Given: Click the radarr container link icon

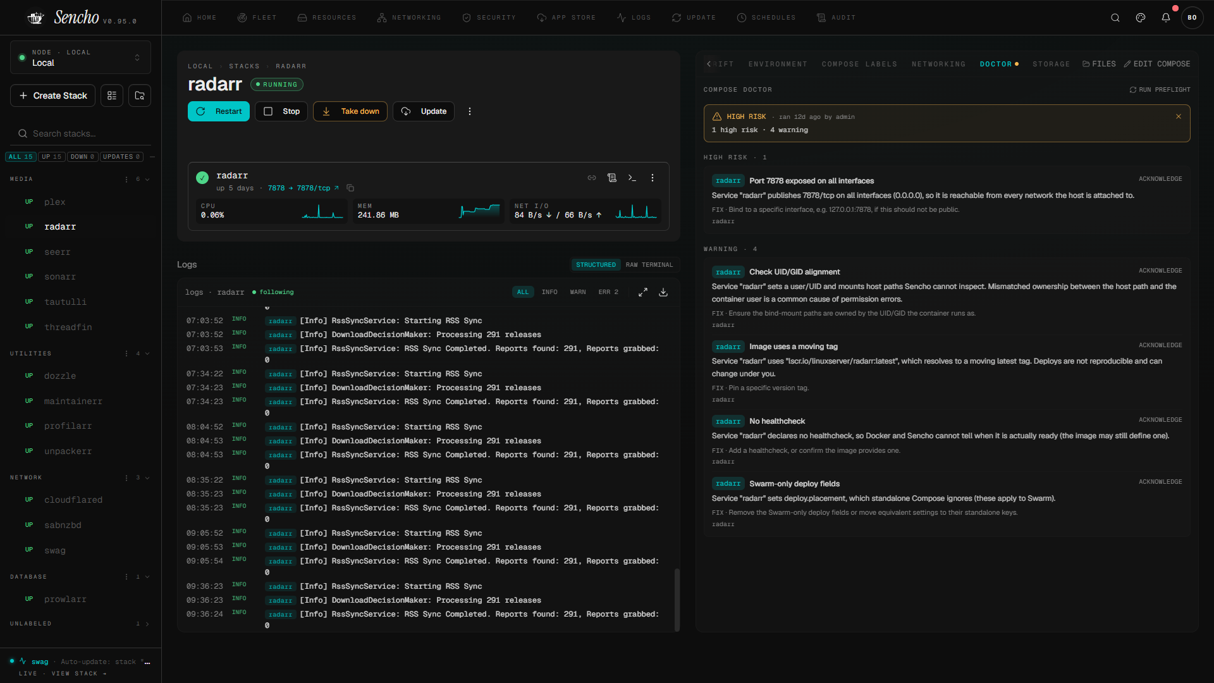Looking at the screenshot, I should pos(592,178).
